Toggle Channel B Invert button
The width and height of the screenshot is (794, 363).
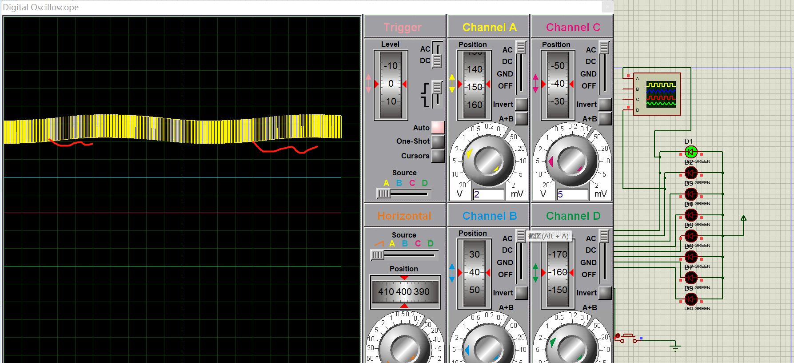[x=522, y=293]
